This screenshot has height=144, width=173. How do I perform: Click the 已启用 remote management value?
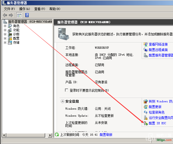(x=99, y=72)
